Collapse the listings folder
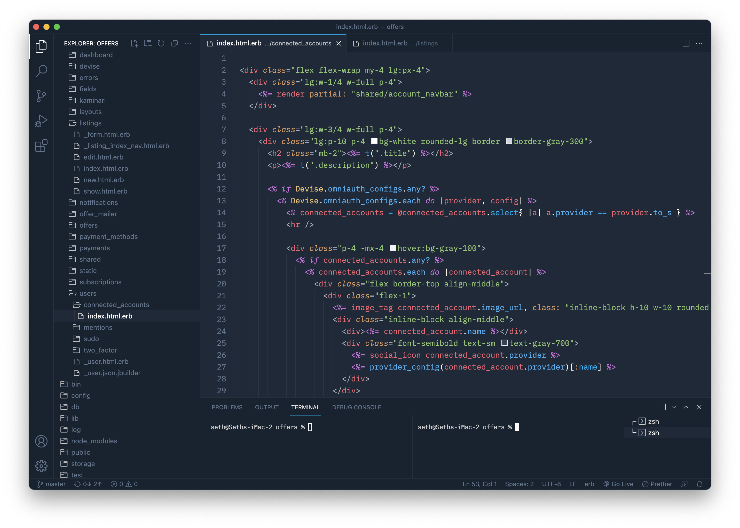 point(90,123)
